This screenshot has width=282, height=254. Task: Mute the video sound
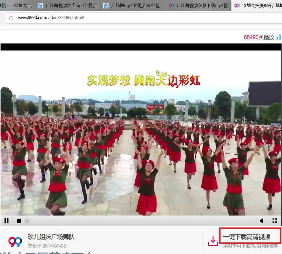click(x=262, y=221)
